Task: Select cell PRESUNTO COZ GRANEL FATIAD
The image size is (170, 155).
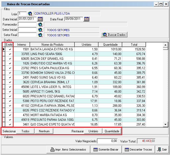Action: pyautogui.click(x=52, y=96)
